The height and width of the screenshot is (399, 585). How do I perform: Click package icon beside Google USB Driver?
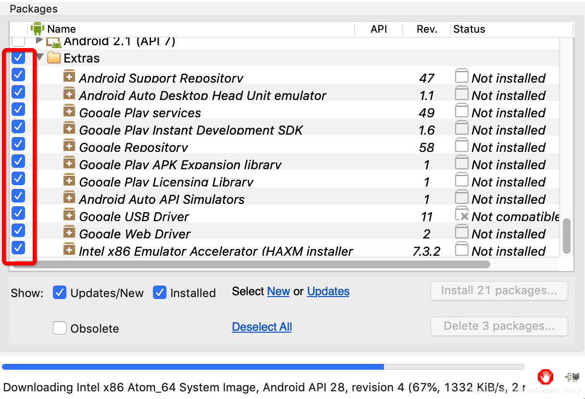[x=70, y=214]
